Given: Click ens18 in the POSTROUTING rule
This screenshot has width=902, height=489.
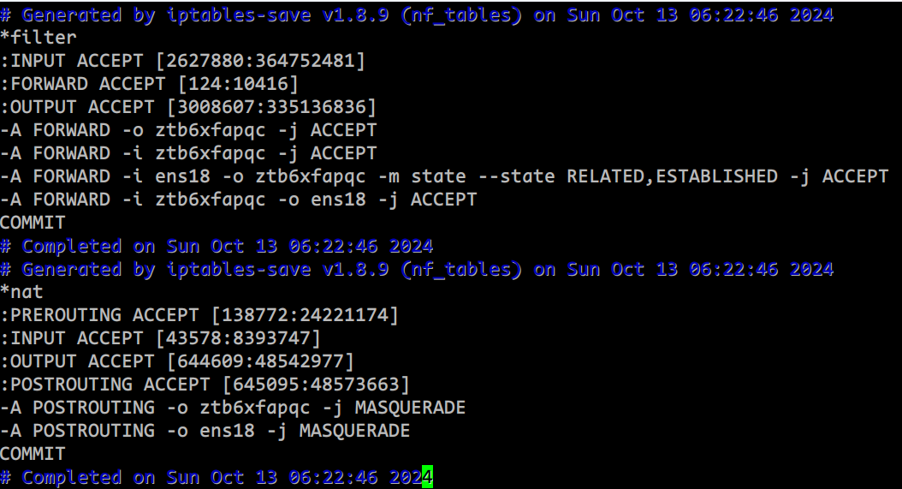Looking at the screenshot, I should 226,431.
